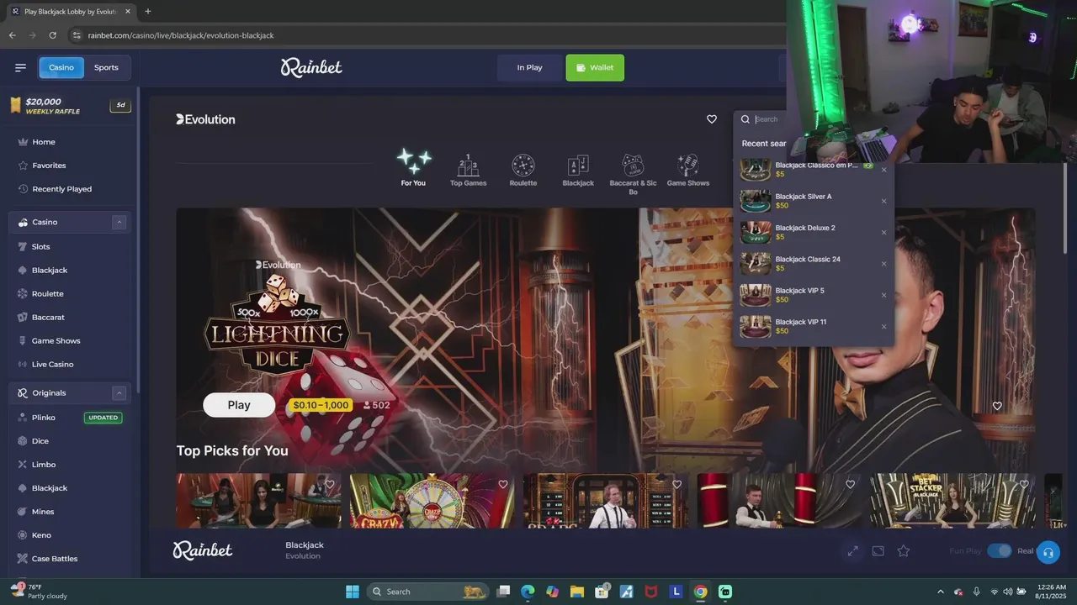Reload the page in Chrome
Image resolution: width=1077 pixels, height=605 pixels.
click(52, 35)
